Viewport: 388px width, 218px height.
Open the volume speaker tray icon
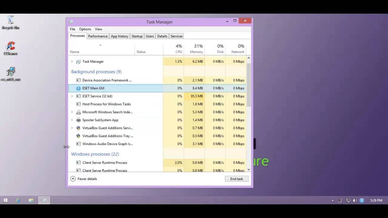click(x=355, y=200)
